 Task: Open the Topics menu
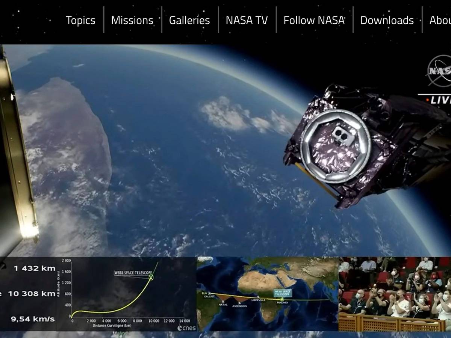pos(80,20)
